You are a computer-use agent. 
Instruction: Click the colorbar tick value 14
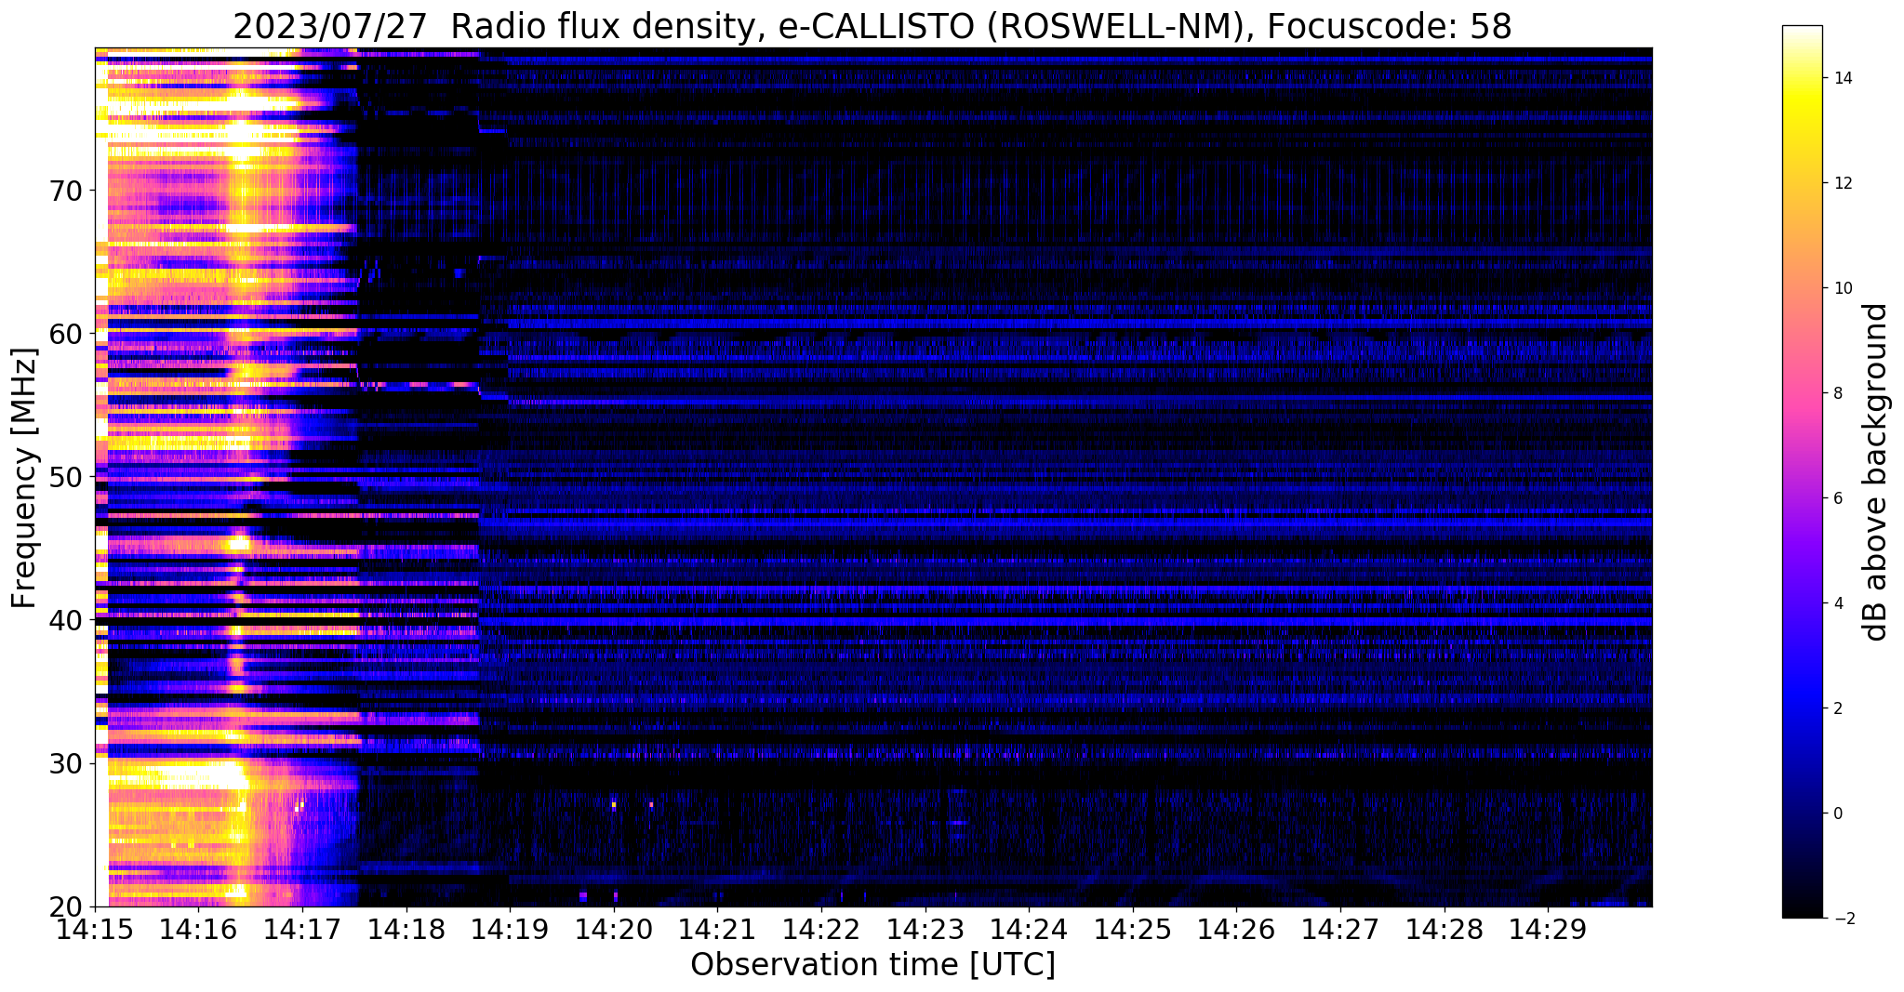click(1843, 78)
